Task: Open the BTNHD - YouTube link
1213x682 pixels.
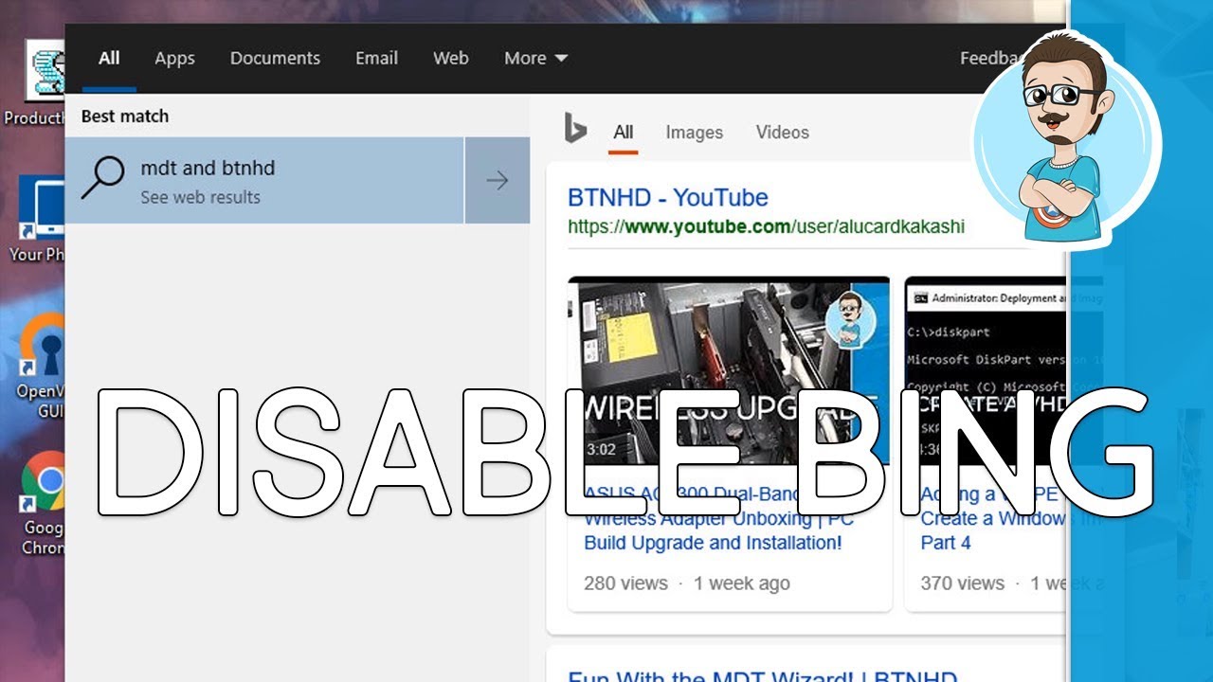Action: [667, 197]
